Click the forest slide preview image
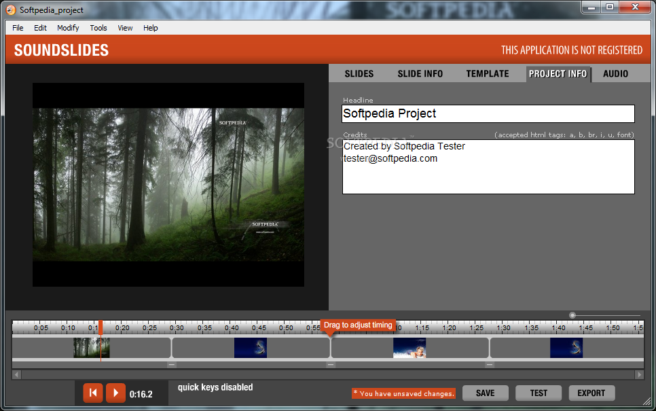 pos(168,185)
